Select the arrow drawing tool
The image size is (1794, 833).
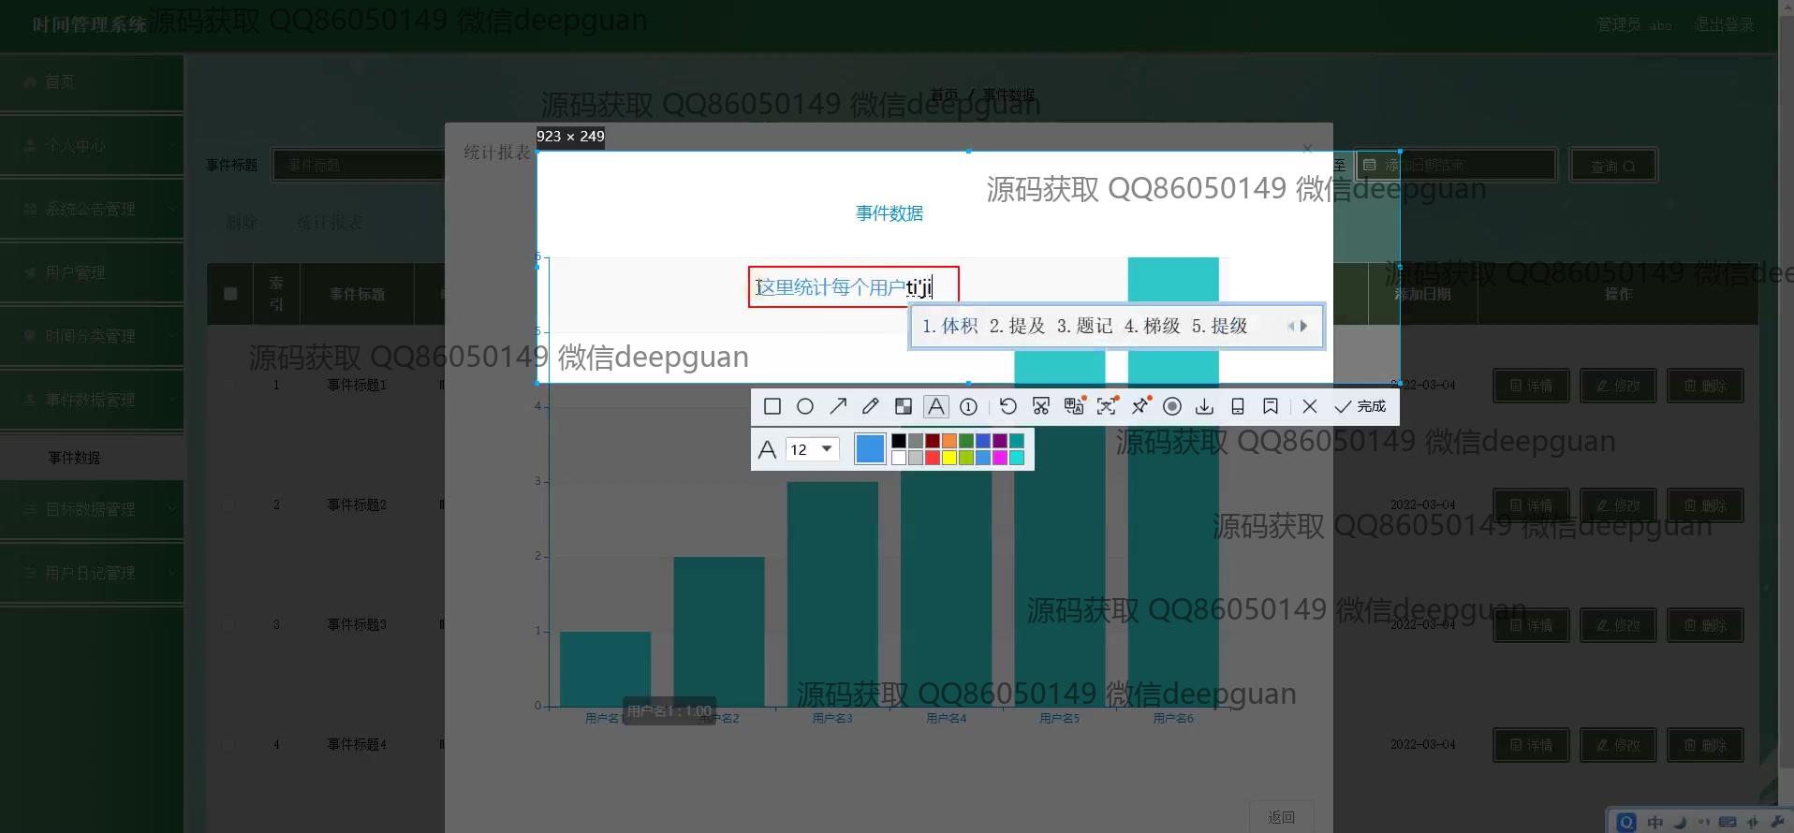click(x=838, y=406)
